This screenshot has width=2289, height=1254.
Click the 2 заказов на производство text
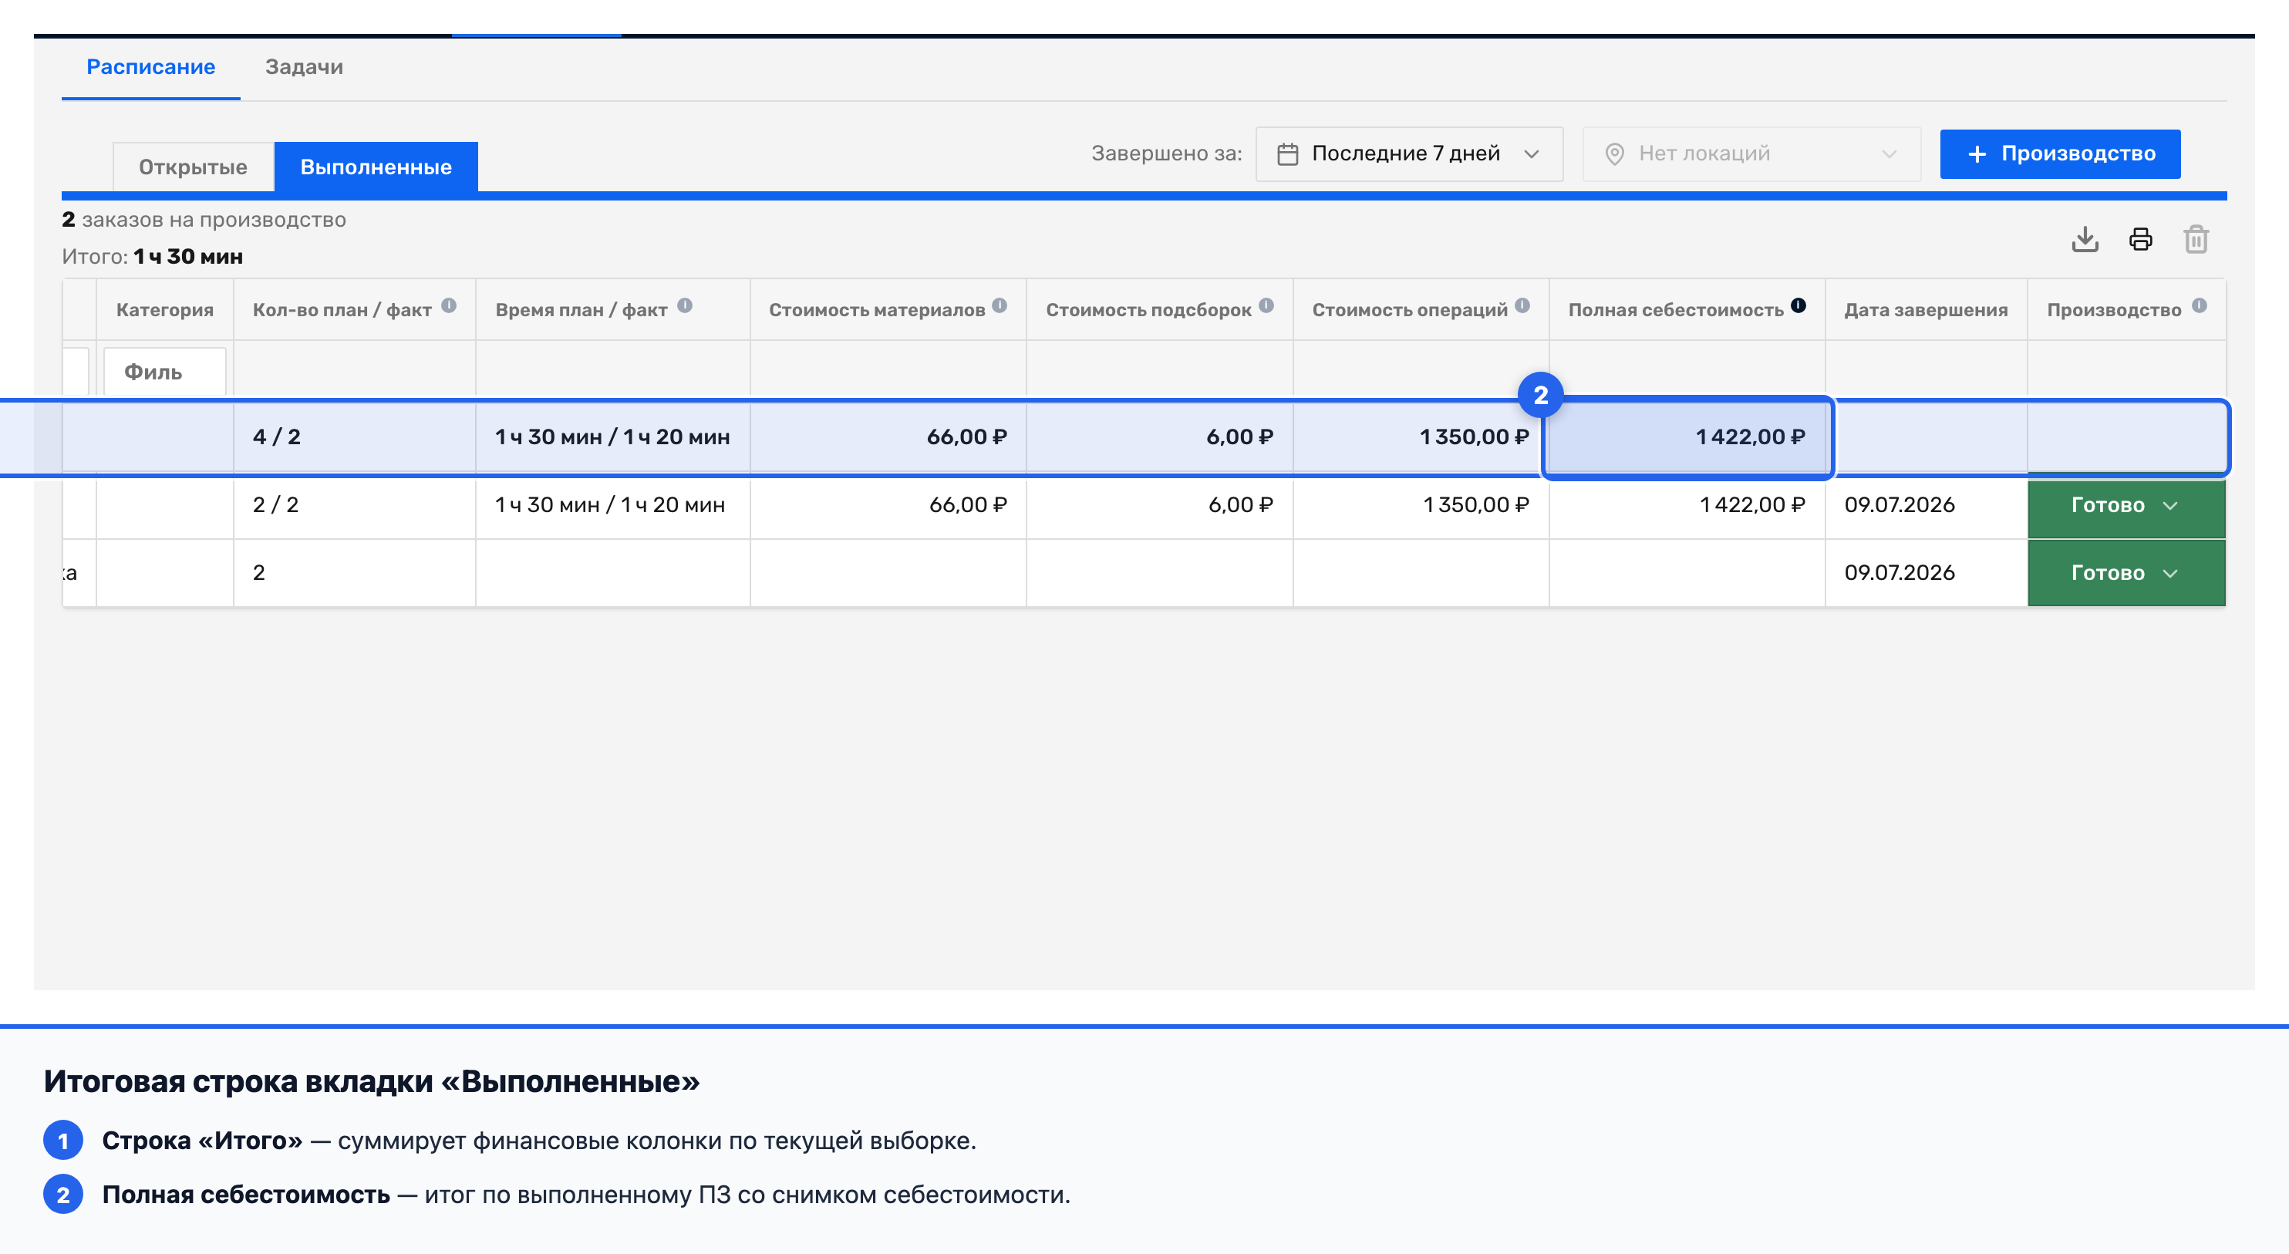(x=204, y=220)
